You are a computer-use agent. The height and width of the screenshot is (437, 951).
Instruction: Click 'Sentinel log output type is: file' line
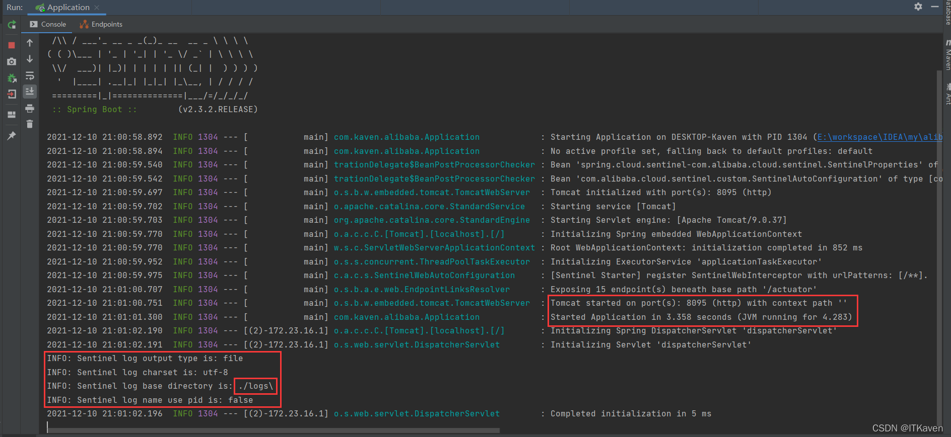[145, 359]
